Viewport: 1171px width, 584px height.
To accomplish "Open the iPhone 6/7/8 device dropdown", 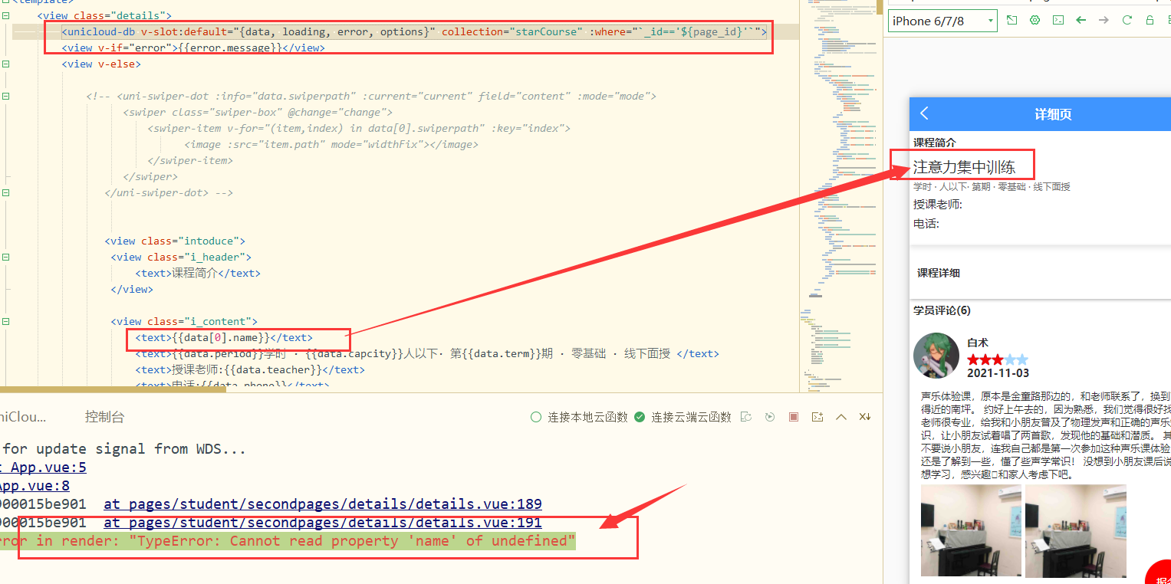I will (x=942, y=21).
